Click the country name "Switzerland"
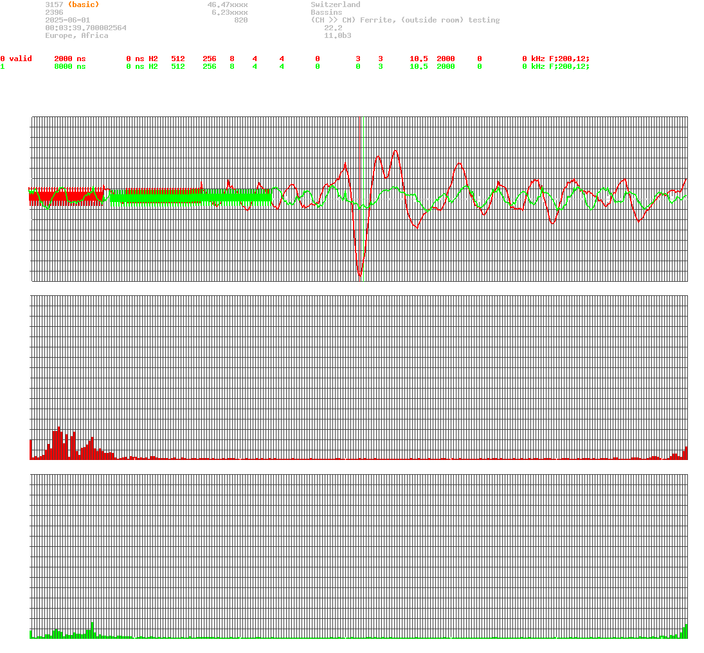 point(336,5)
